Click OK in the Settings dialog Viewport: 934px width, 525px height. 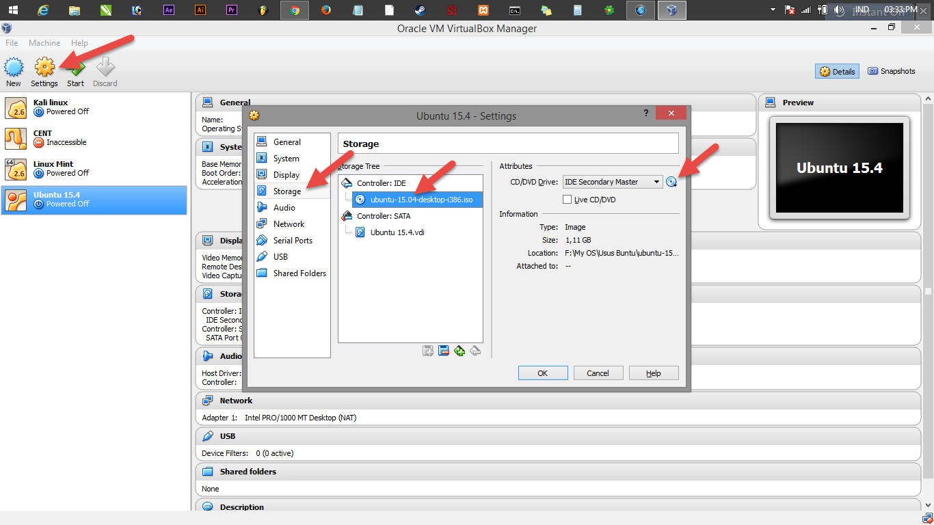click(543, 373)
